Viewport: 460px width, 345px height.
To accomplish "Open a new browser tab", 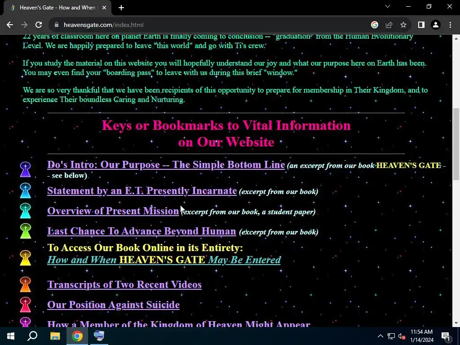I will pyautogui.click(x=121, y=8).
